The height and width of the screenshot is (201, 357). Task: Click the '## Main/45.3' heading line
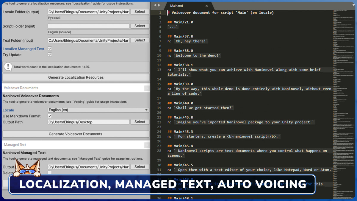pos(180,132)
